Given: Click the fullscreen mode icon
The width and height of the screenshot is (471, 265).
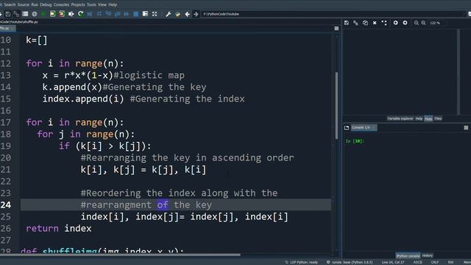Looking at the screenshot, I should pyautogui.click(x=155, y=14).
